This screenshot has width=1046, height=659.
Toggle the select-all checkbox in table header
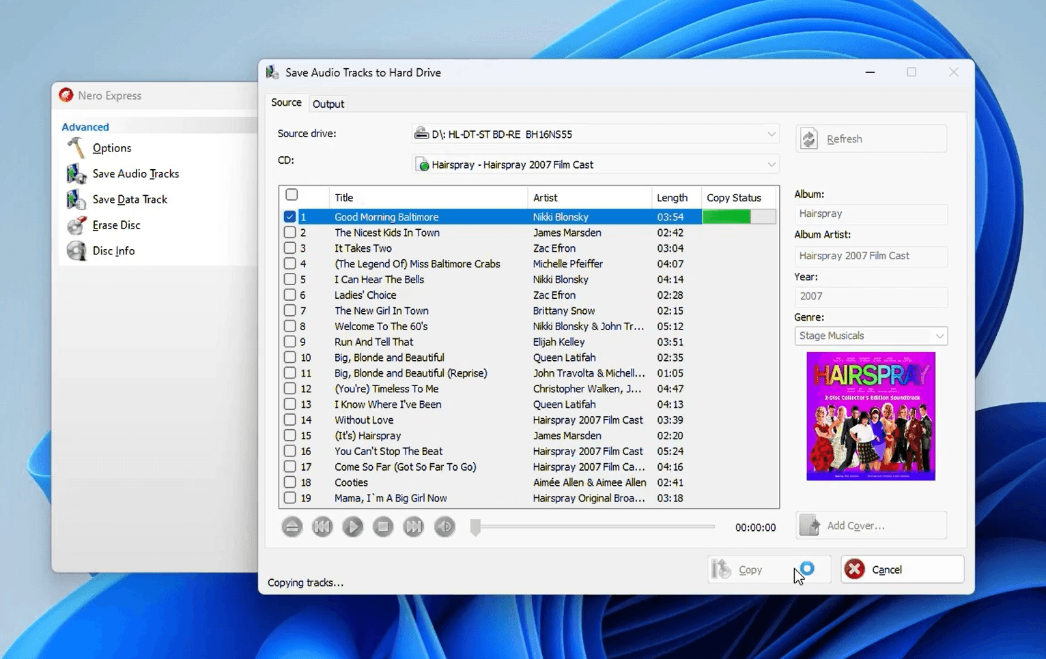pos(292,195)
